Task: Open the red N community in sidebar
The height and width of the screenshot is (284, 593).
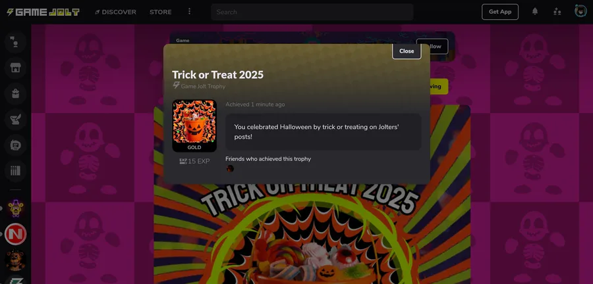Action: click(16, 234)
